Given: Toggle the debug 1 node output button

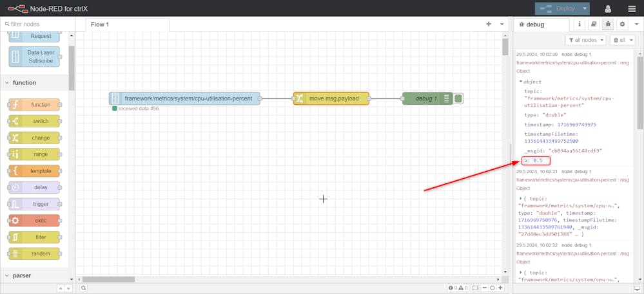Looking at the screenshot, I should pyautogui.click(x=458, y=98).
